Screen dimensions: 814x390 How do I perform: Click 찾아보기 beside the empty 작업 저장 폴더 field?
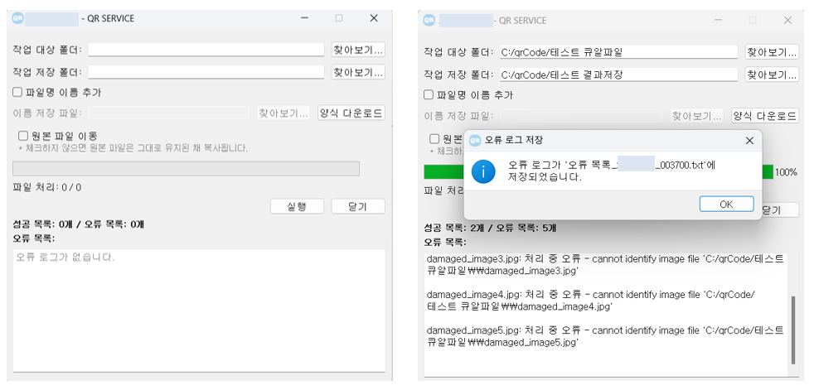(x=358, y=72)
